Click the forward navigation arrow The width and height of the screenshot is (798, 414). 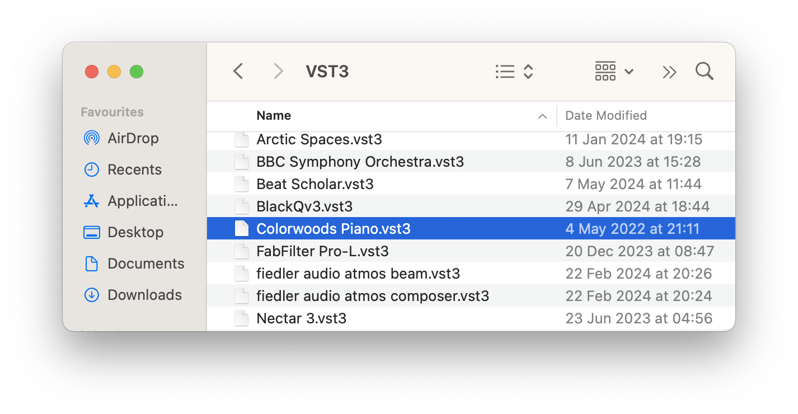[278, 72]
